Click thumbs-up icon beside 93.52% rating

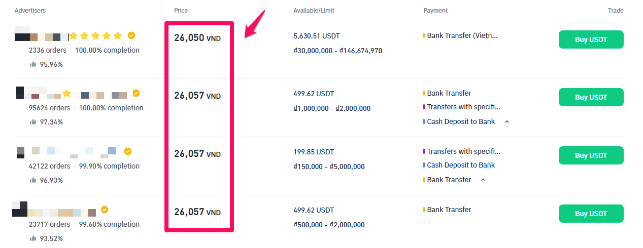point(33,238)
